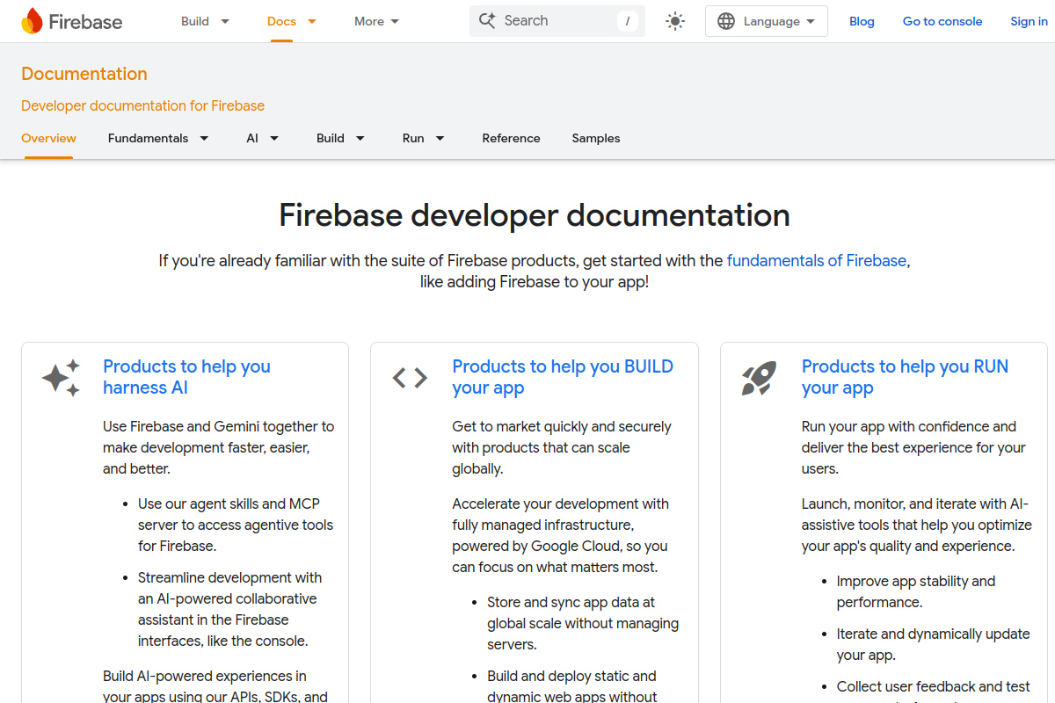The height and width of the screenshot is (703, 1055).
Task: Click 'Build and deploy static' bullet
Action: 572,685
